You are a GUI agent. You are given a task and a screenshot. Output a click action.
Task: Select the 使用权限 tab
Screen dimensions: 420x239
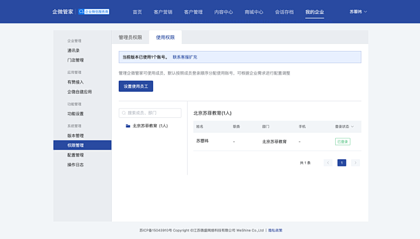point(165,38)
